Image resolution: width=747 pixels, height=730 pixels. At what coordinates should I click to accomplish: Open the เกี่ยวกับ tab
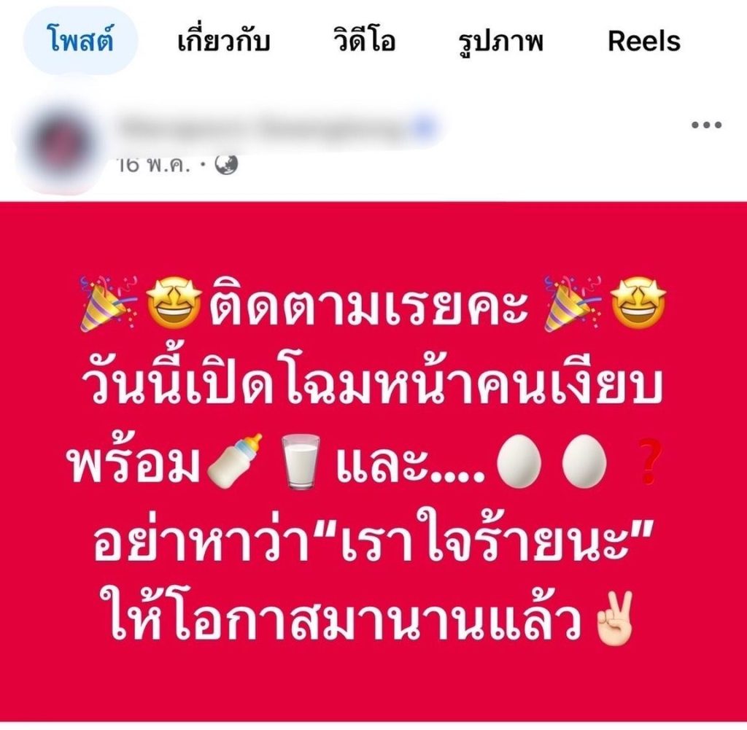224,41
